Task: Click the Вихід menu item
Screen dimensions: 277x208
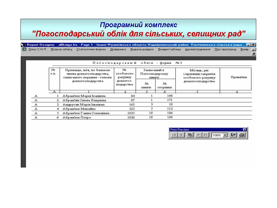Action: click(244, 49)
